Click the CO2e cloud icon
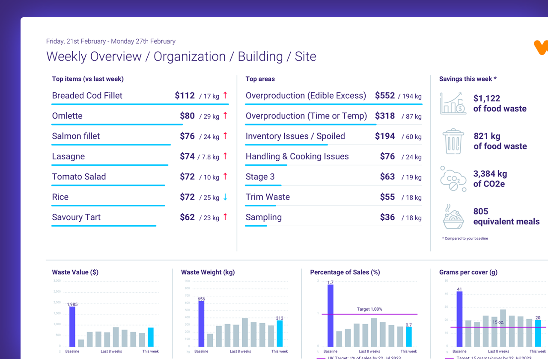This screenshot has height=359, width=548. tap(453, 179)
